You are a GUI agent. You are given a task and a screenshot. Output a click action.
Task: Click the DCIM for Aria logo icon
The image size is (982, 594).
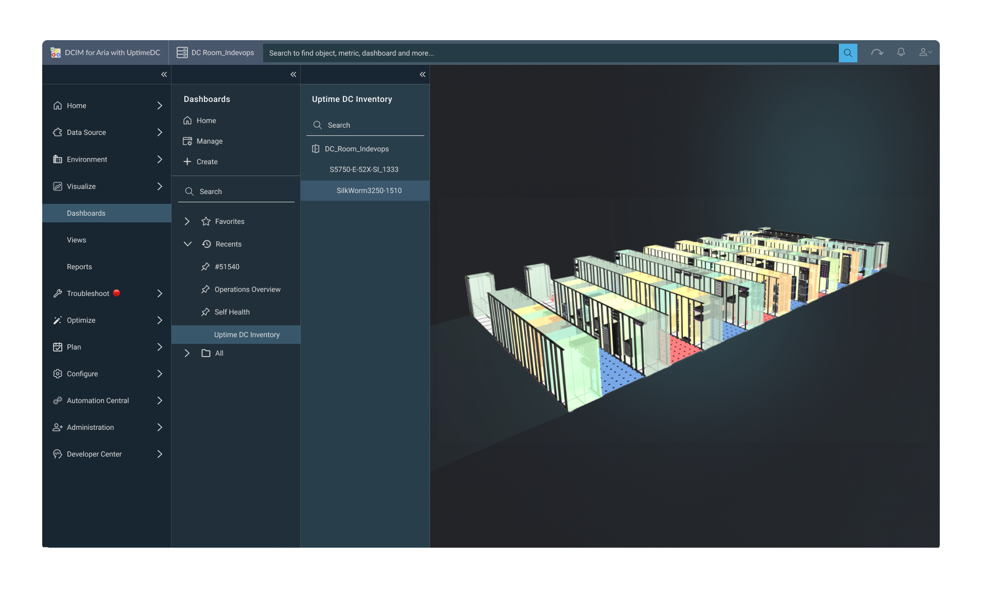click(56, 53)
